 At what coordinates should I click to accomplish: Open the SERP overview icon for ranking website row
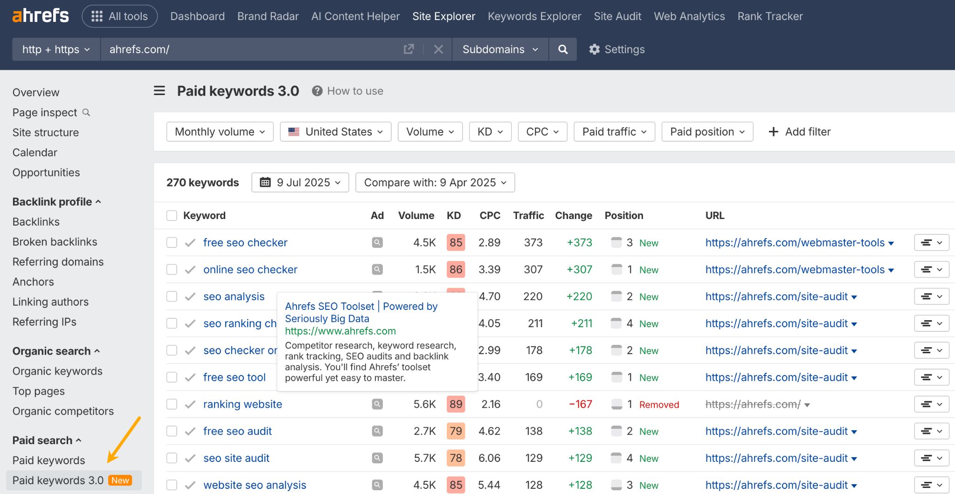(377, 404)
